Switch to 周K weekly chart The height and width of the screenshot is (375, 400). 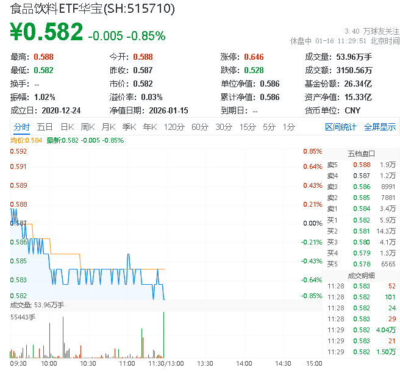88,127
